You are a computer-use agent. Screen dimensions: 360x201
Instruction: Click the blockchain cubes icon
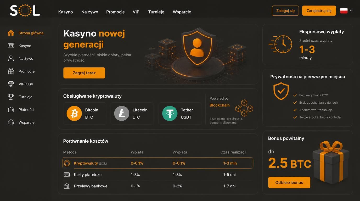(x=244, y=108)
